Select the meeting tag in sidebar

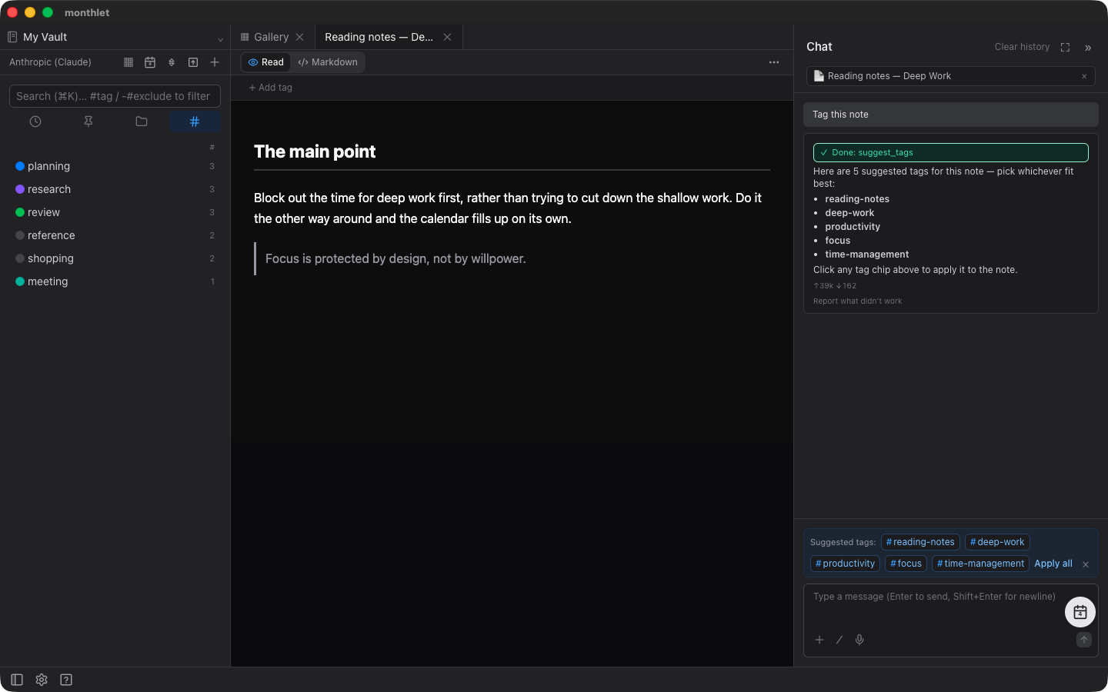coord(115,281)
